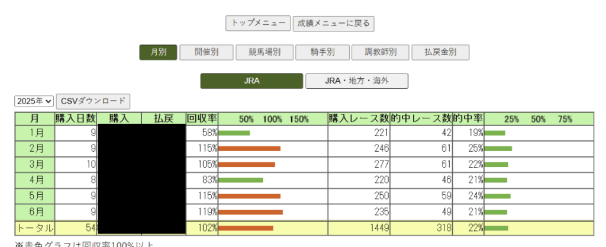606x247 pixels.
Task: Click the 102% total recovery rate cell
Action: click(x=202, y=228)
